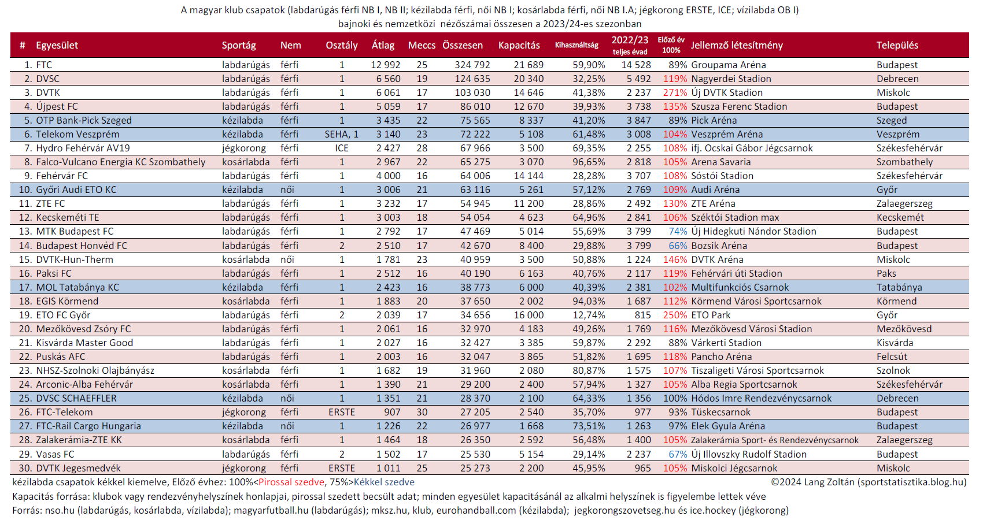Screen dimensions: 983x520
Task: Click the Sportág column header
Action: pyautogui.click(x=239, y=45)
